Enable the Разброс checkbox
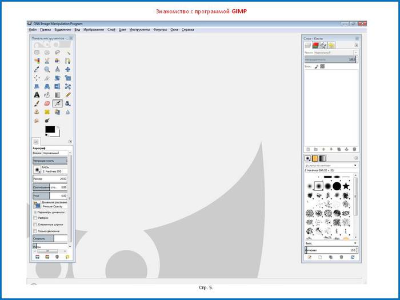This screenshot has width=400, height=300. [35, 218]
